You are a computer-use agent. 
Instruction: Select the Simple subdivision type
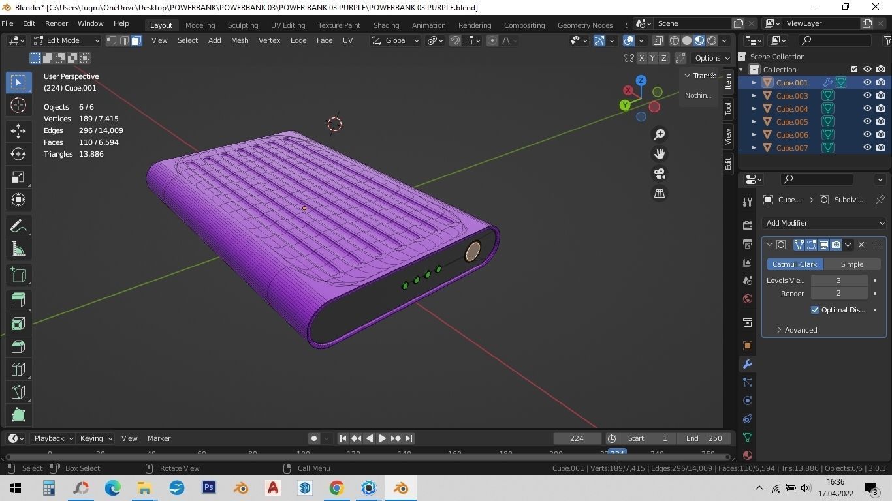point(852,264)
